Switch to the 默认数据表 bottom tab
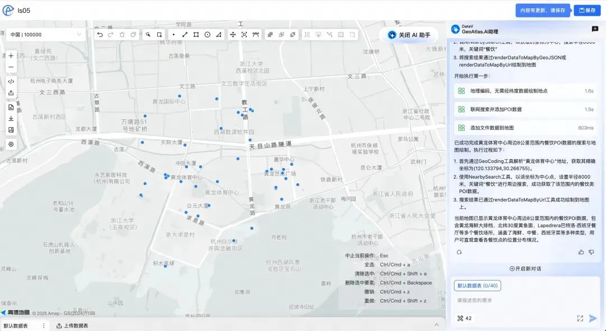 [16, 326]
